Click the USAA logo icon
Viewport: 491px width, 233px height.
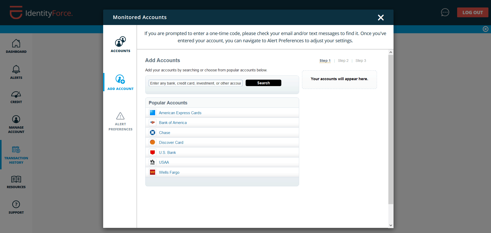tap(153, 162)
